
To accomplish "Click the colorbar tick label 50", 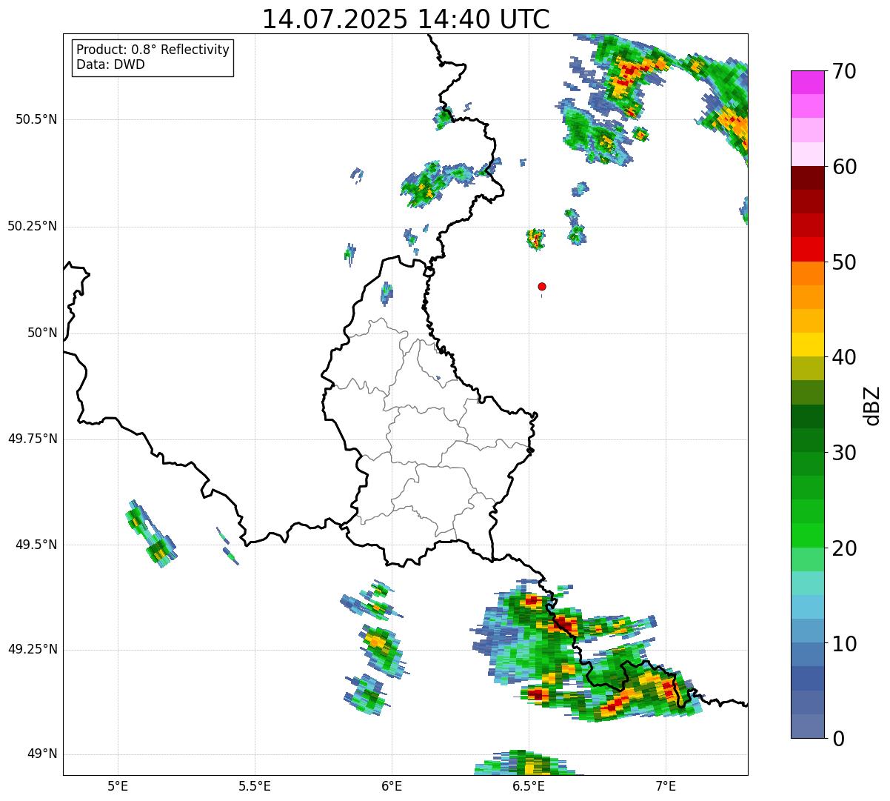I will pos(843,262).
